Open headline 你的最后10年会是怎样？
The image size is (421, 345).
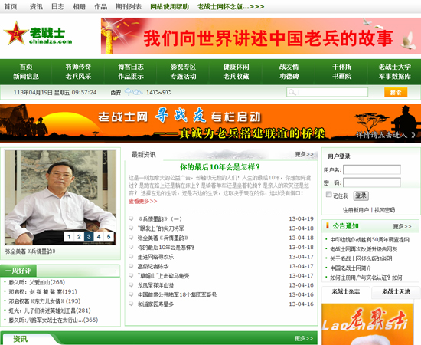coord(220,167)
